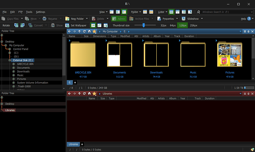Go up one level from E:

pyautogui.click(x=79, y=31)
